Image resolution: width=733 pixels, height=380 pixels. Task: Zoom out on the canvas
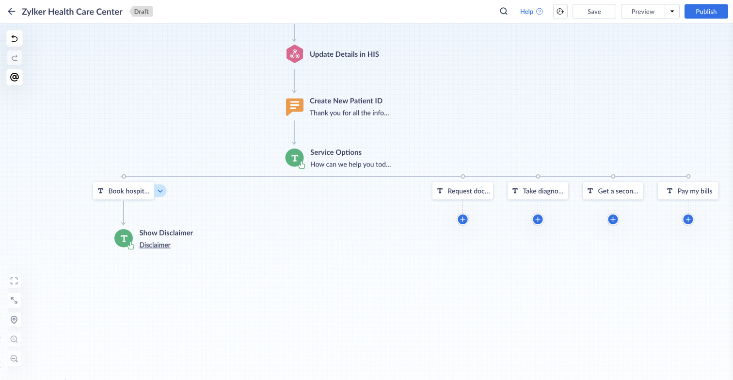pos(14,359)
